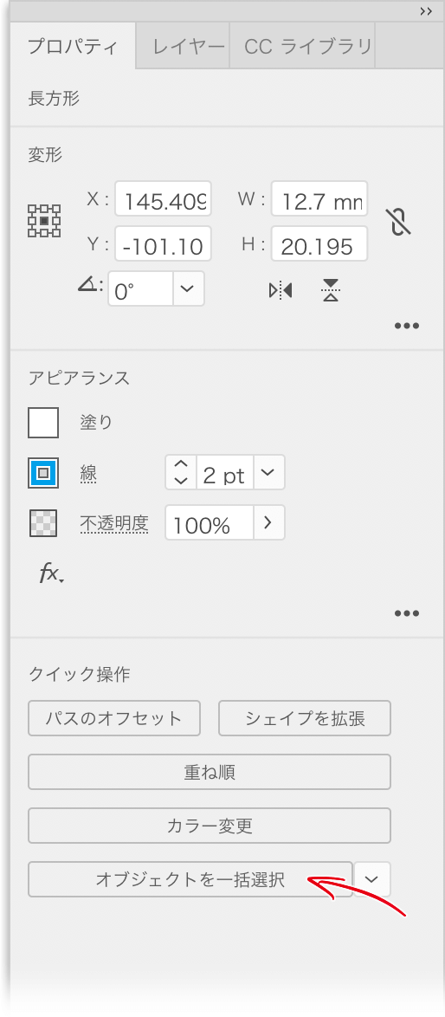
Task: Click the flip vertical icon
Action: [331, 290]
